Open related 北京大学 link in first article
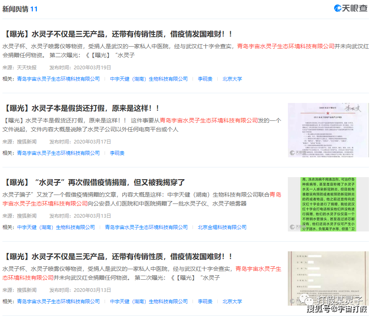This screenshot has width=375, height=317. 232,79
